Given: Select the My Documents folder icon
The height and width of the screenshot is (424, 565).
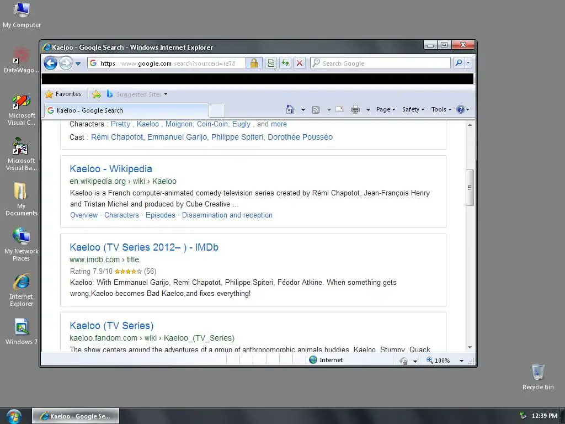Looking at the screenshot, I should tap(22, 199).
